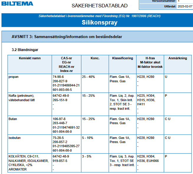Click REACH number 01-2119474691-32
This screenshot has width=193, height=174.
click(x=66, y=127)
